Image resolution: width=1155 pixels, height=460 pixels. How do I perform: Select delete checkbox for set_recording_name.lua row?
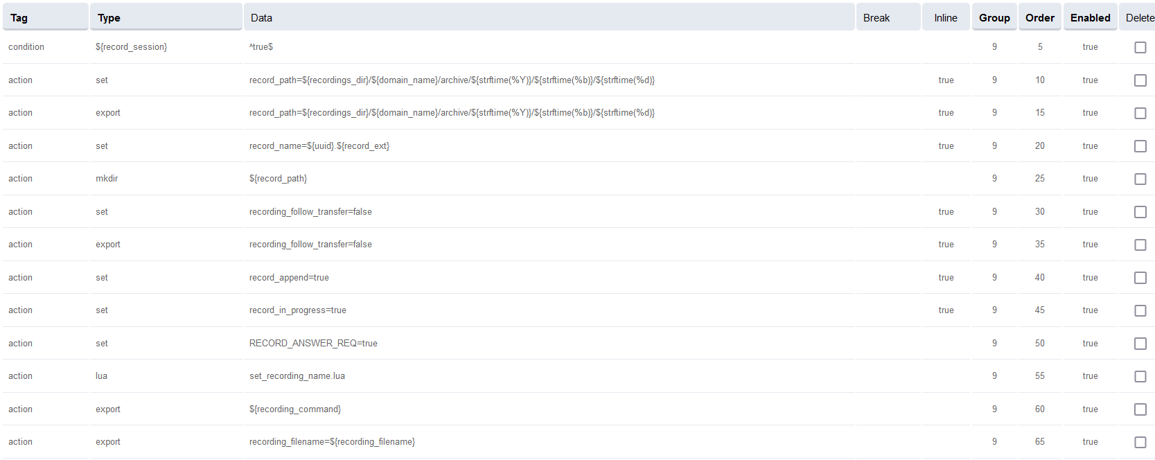click(x=1140, y=376)
